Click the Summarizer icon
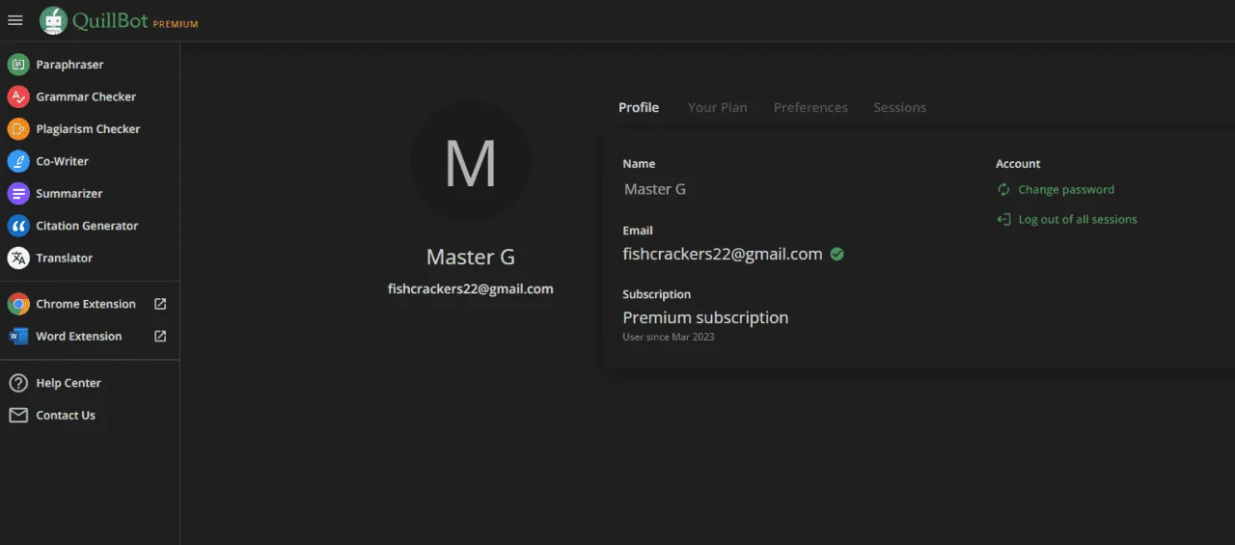 (x=18, y=194)
